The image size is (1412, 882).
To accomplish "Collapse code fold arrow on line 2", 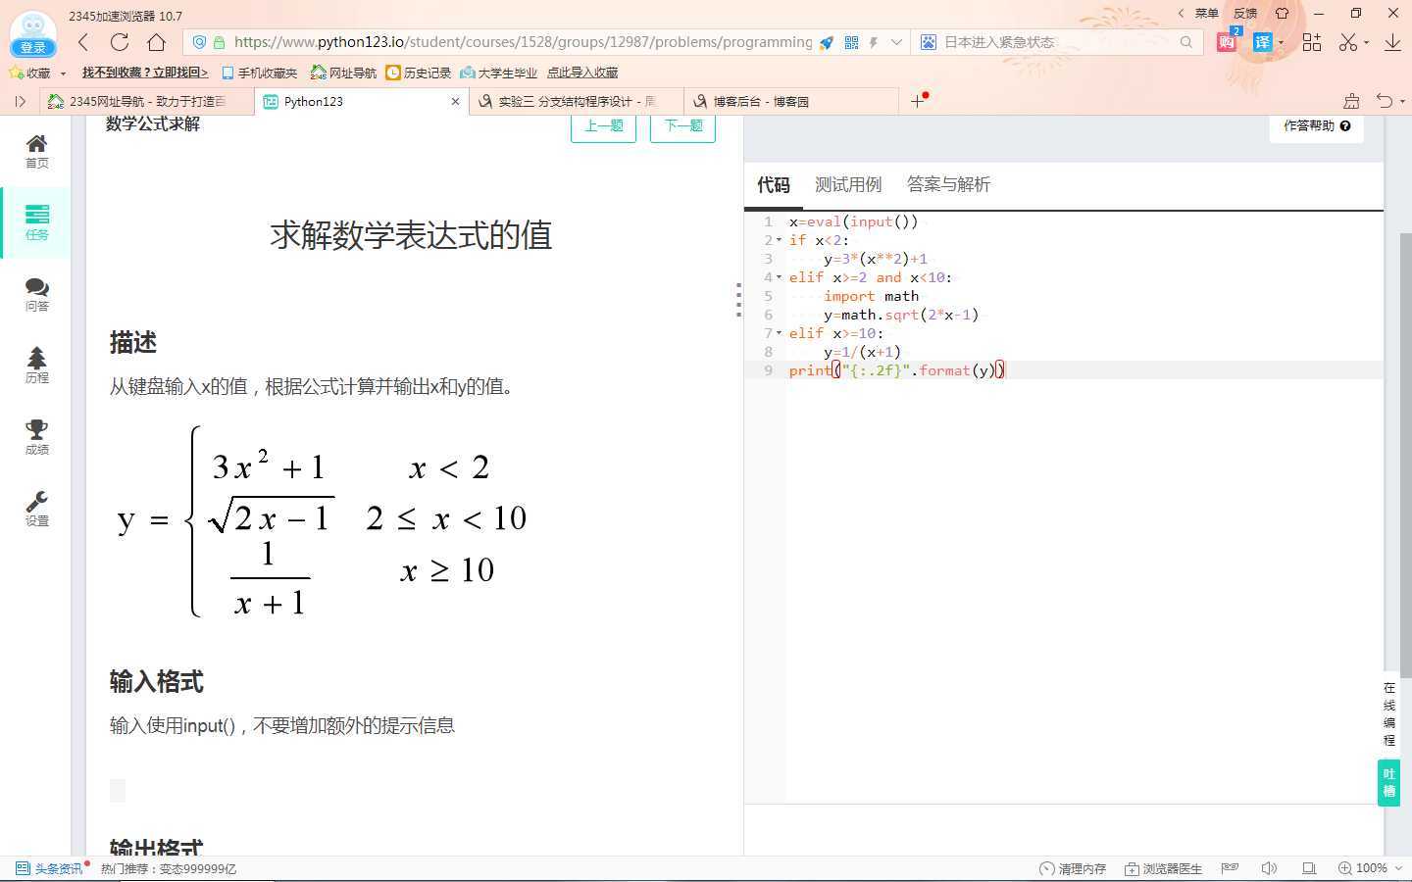I will (780, 240).
